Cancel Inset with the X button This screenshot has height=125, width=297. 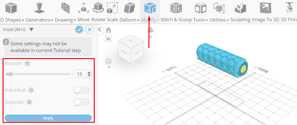[90, 30]
